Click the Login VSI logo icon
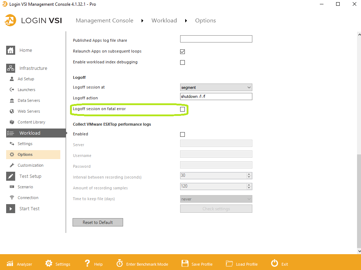Screen dimensions: 361x270 pos(10,21)
